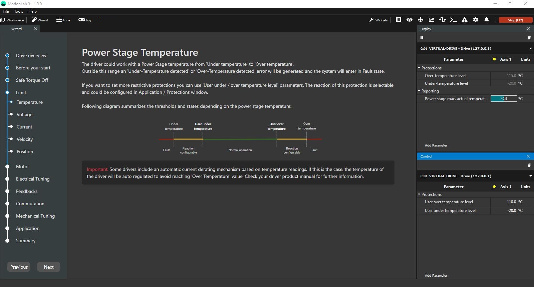Open the parameter list icon
The height and width of the screenshot is (287, 534).
[x=398, y=20]
